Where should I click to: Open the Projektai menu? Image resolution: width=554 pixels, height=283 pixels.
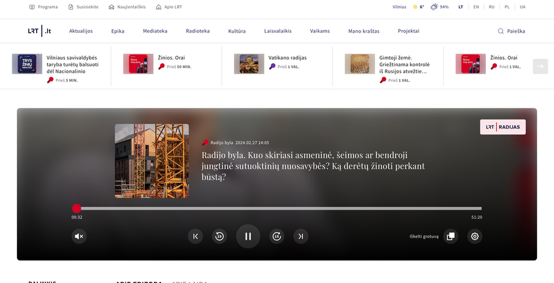[408, 31]
